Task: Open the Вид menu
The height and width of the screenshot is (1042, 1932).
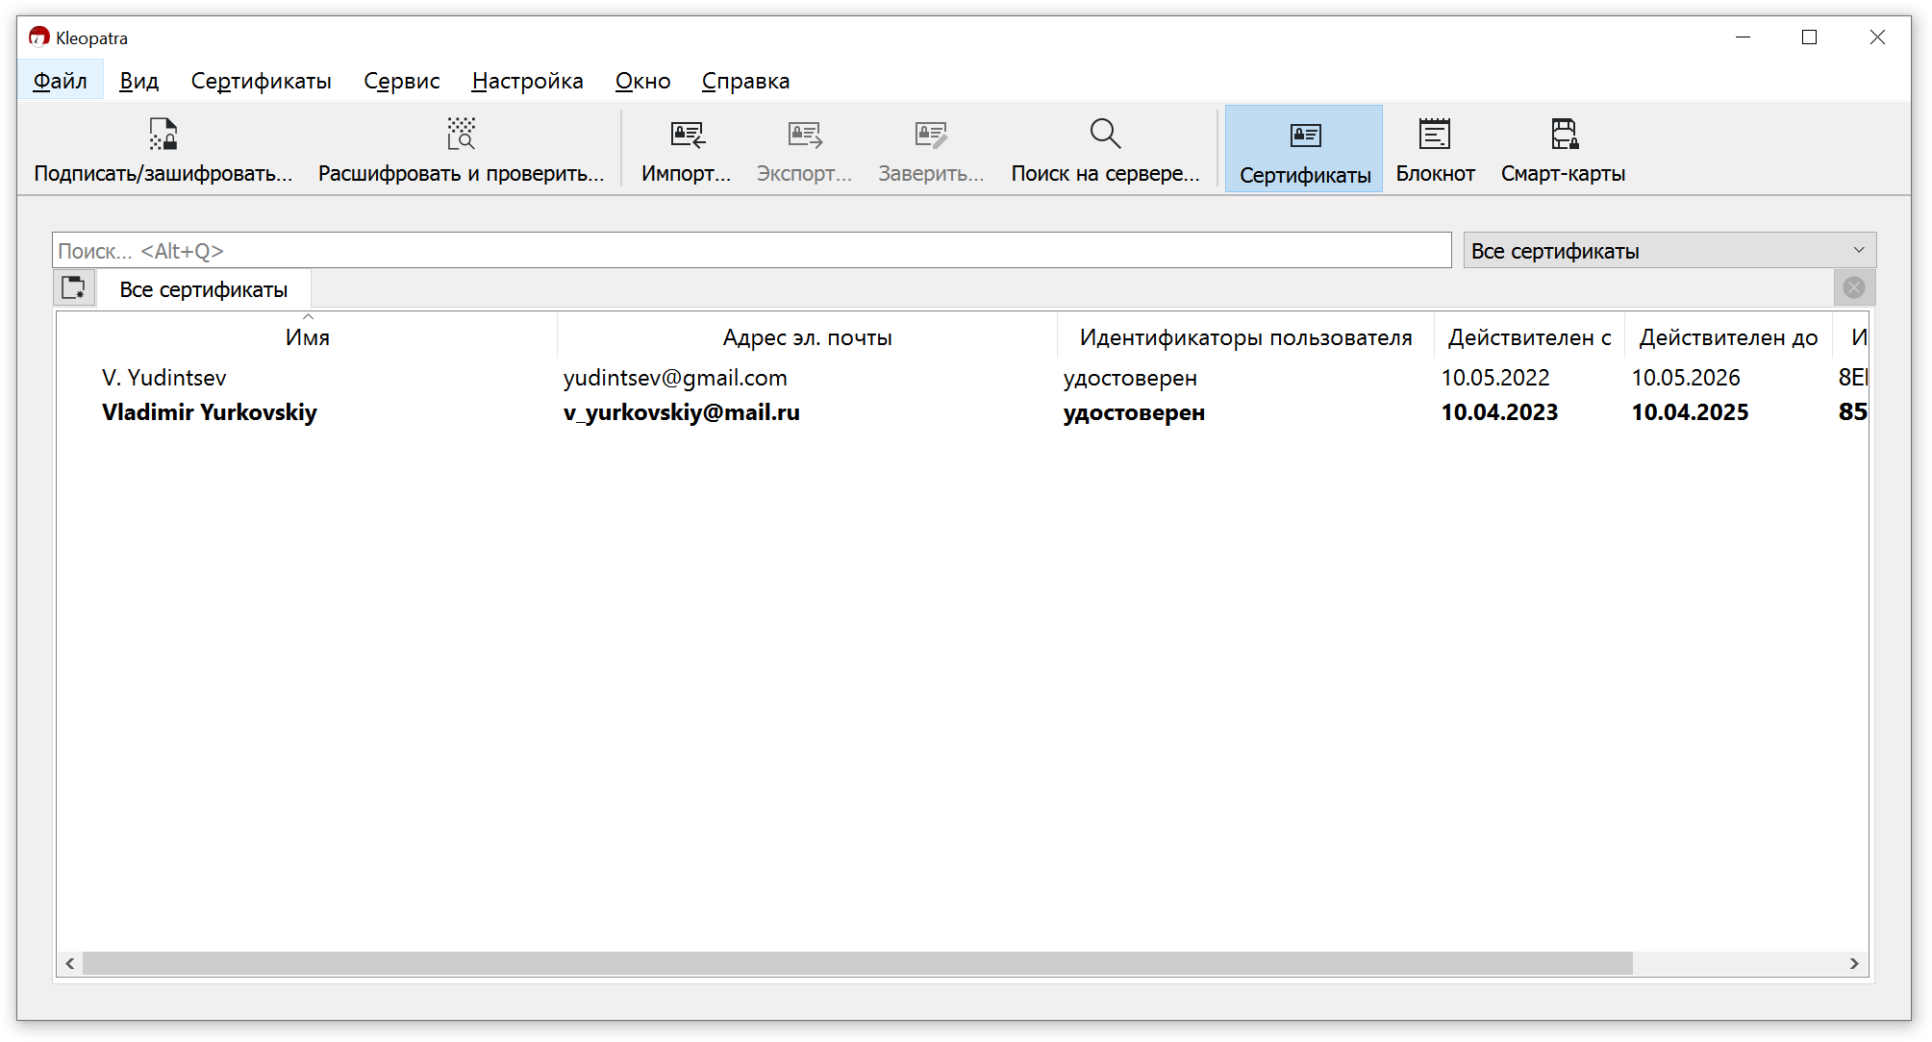Action: (x=138, y=81)
